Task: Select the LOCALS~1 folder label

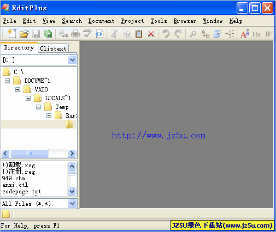Action: tap(58, 98)
